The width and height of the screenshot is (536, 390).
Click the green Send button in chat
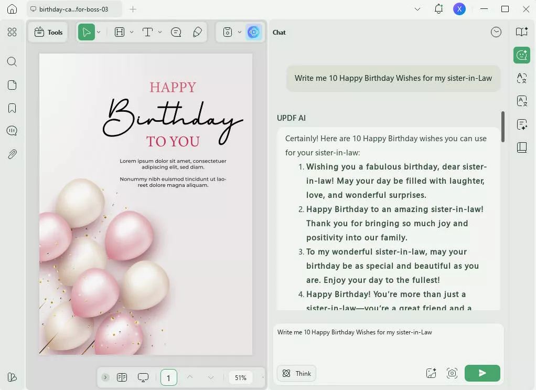point(481,373)
